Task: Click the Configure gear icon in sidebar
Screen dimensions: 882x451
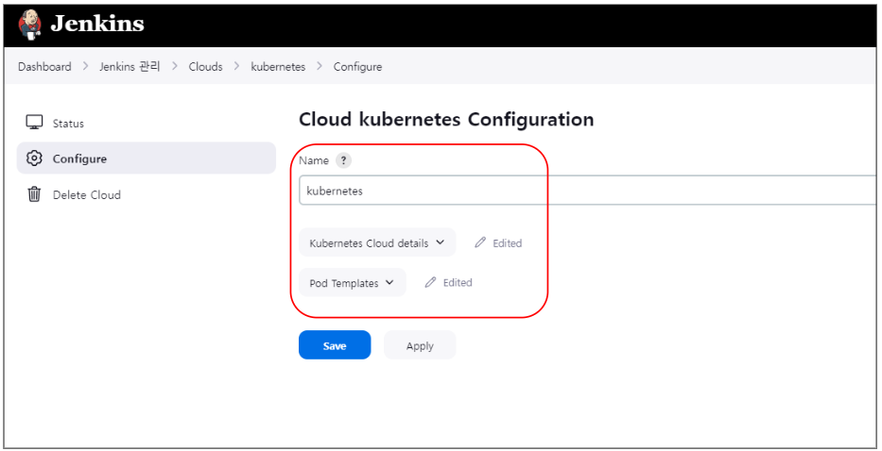Action: [x=34, y=159]
